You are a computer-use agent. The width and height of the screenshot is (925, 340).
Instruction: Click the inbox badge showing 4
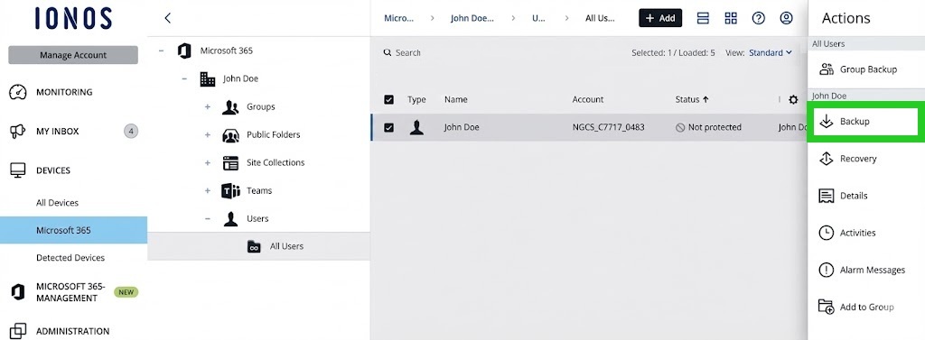click(131, 131)
